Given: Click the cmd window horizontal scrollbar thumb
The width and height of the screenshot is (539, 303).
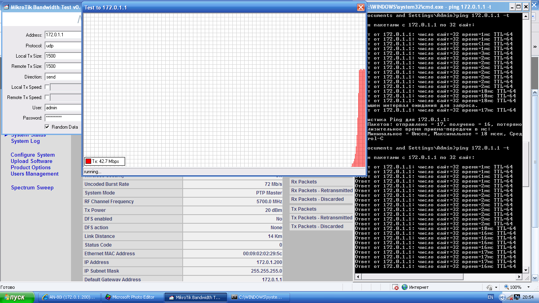Looking at the screenshot, I should (x=412, y=277).
